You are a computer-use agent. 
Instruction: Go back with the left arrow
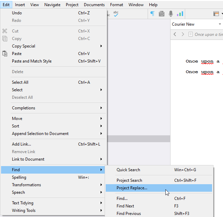175,34
